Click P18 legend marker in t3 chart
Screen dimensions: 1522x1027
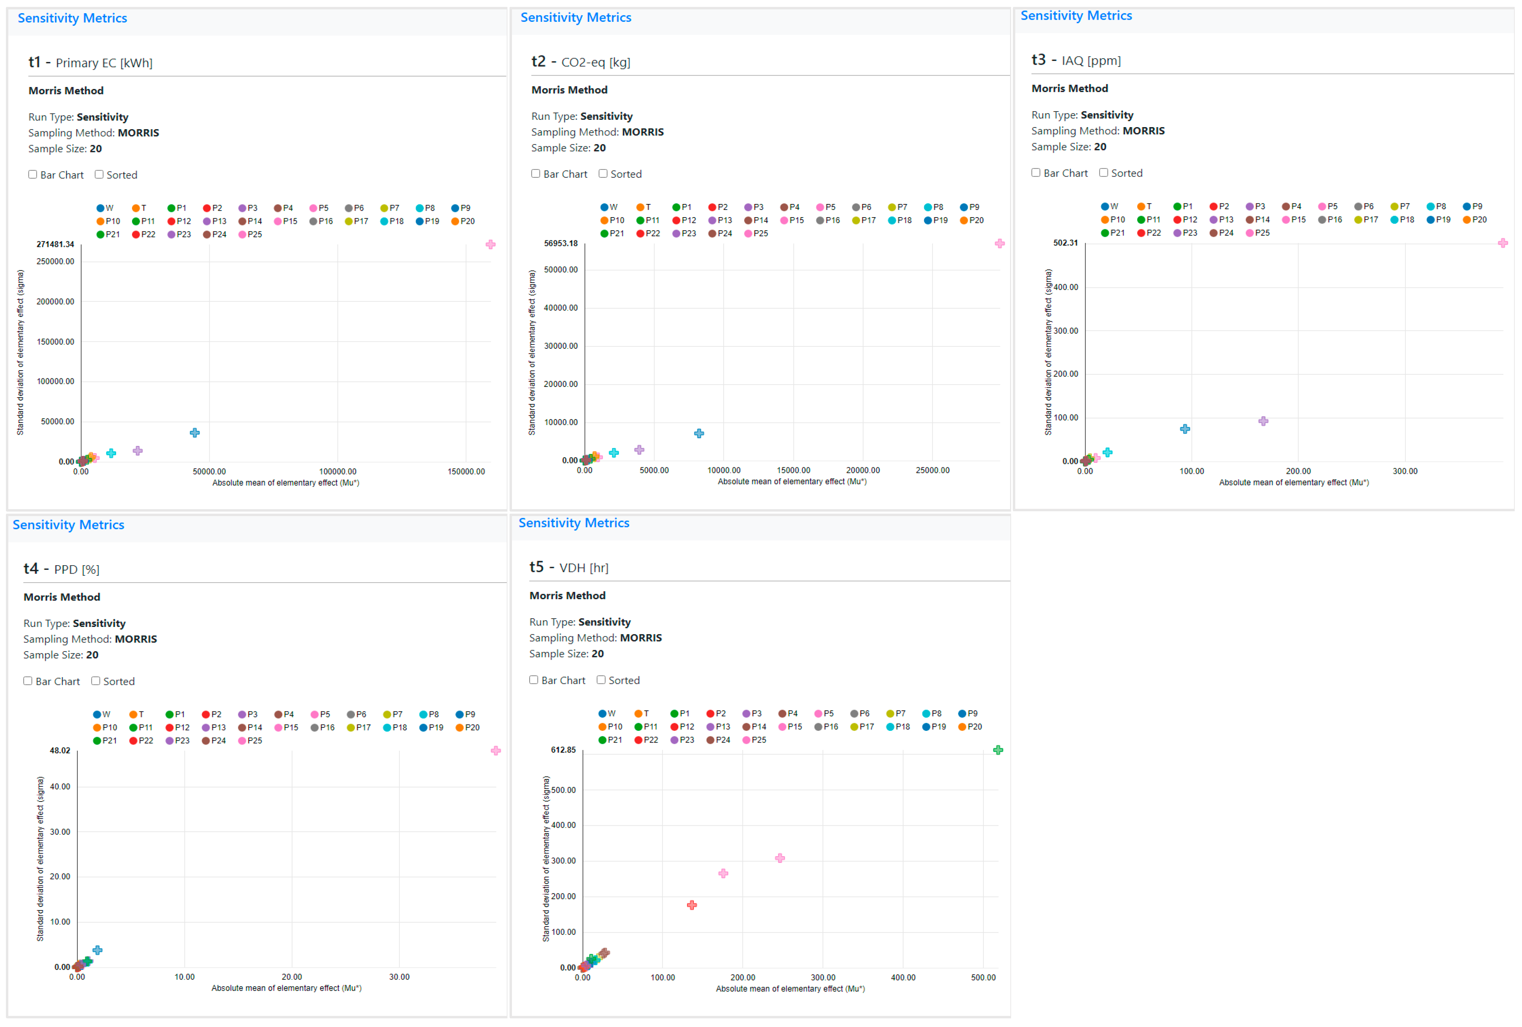point(1395,220)
